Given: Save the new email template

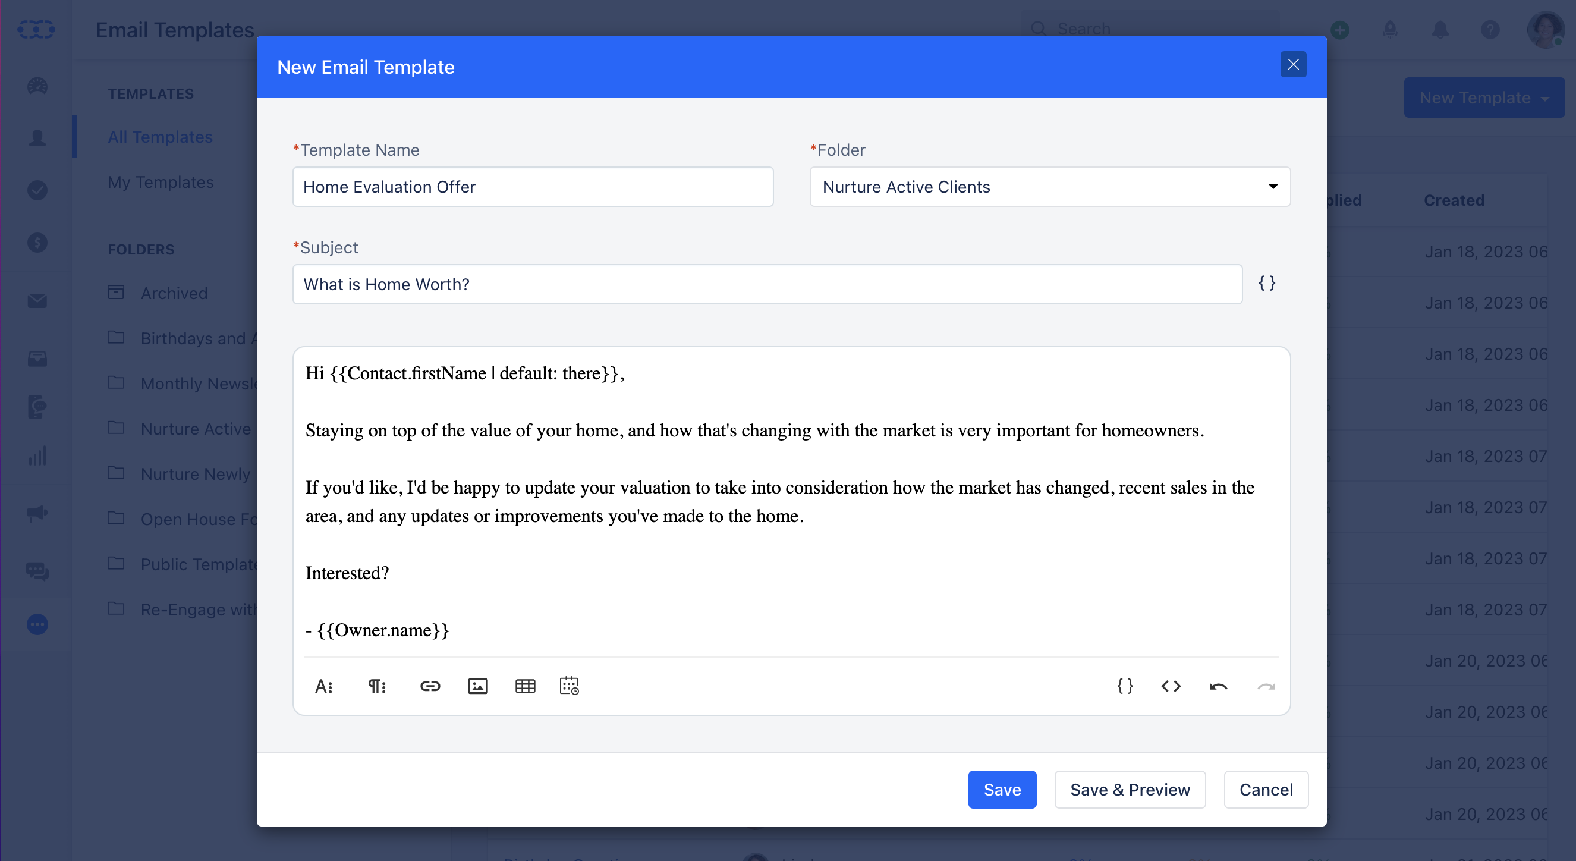Looking at the screenshot, I should (x=1002, y=790).
